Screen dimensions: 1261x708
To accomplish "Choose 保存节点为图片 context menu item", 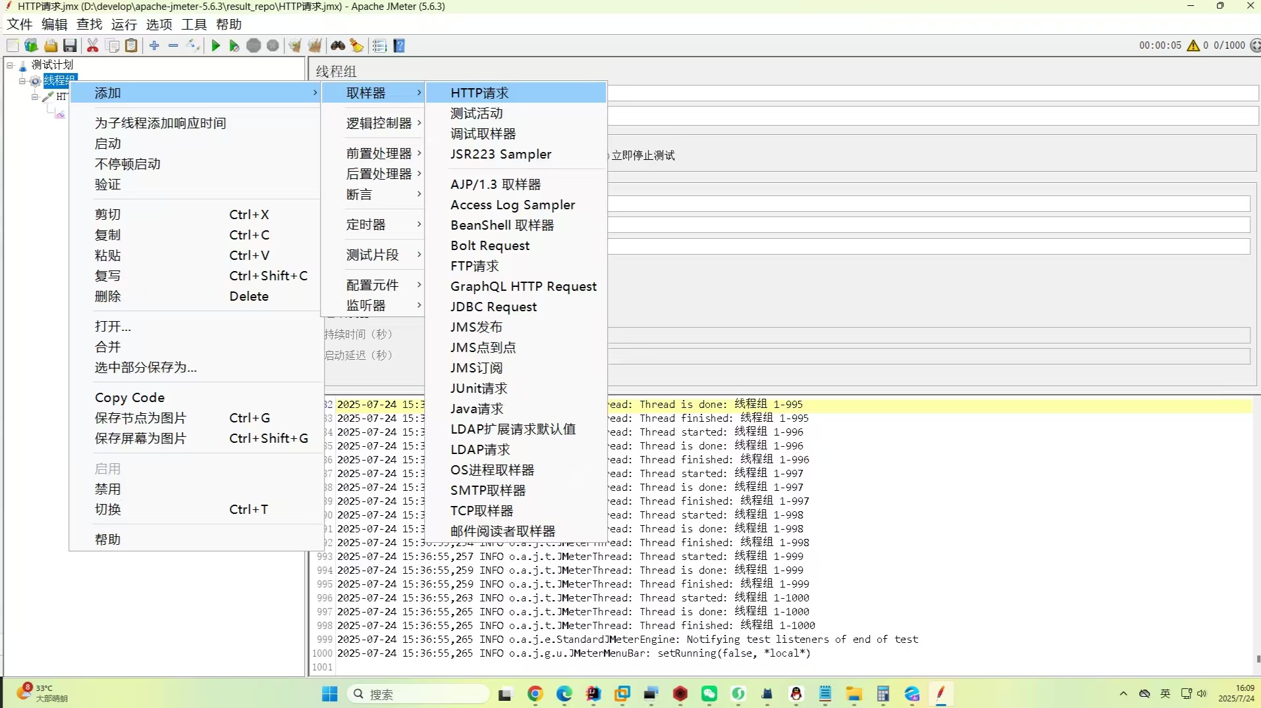I will click(196, 418).
